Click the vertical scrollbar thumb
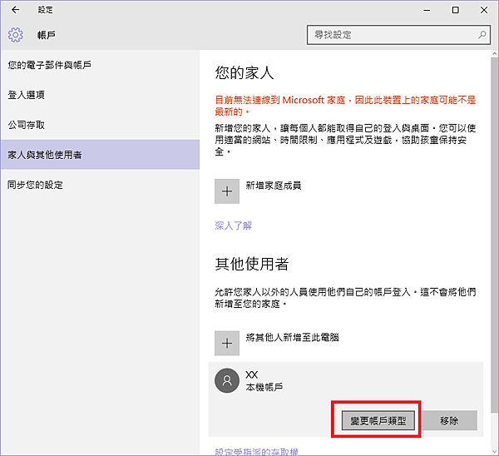 494,235
